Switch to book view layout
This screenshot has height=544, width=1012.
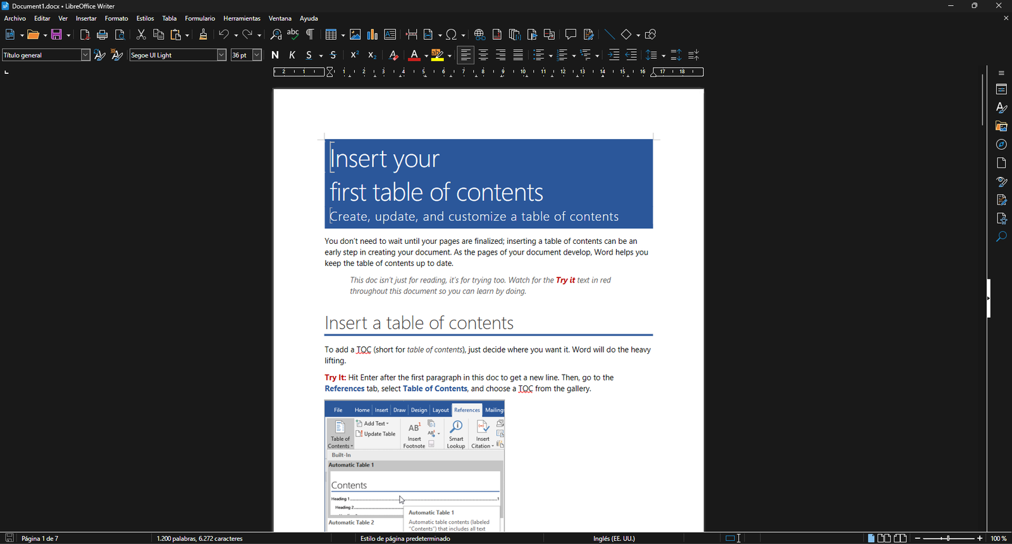point(901,539)
